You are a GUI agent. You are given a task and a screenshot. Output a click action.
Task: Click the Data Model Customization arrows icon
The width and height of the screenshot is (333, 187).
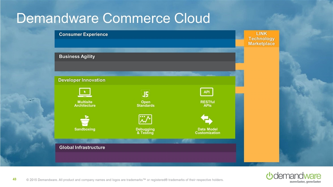click(x=207, y=120)
